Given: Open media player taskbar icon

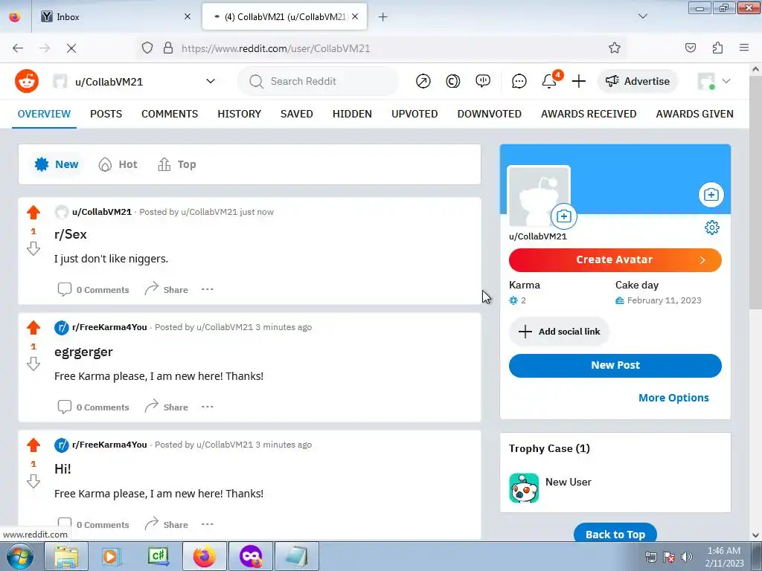Looking at the screenshot, I should [112, 556].
